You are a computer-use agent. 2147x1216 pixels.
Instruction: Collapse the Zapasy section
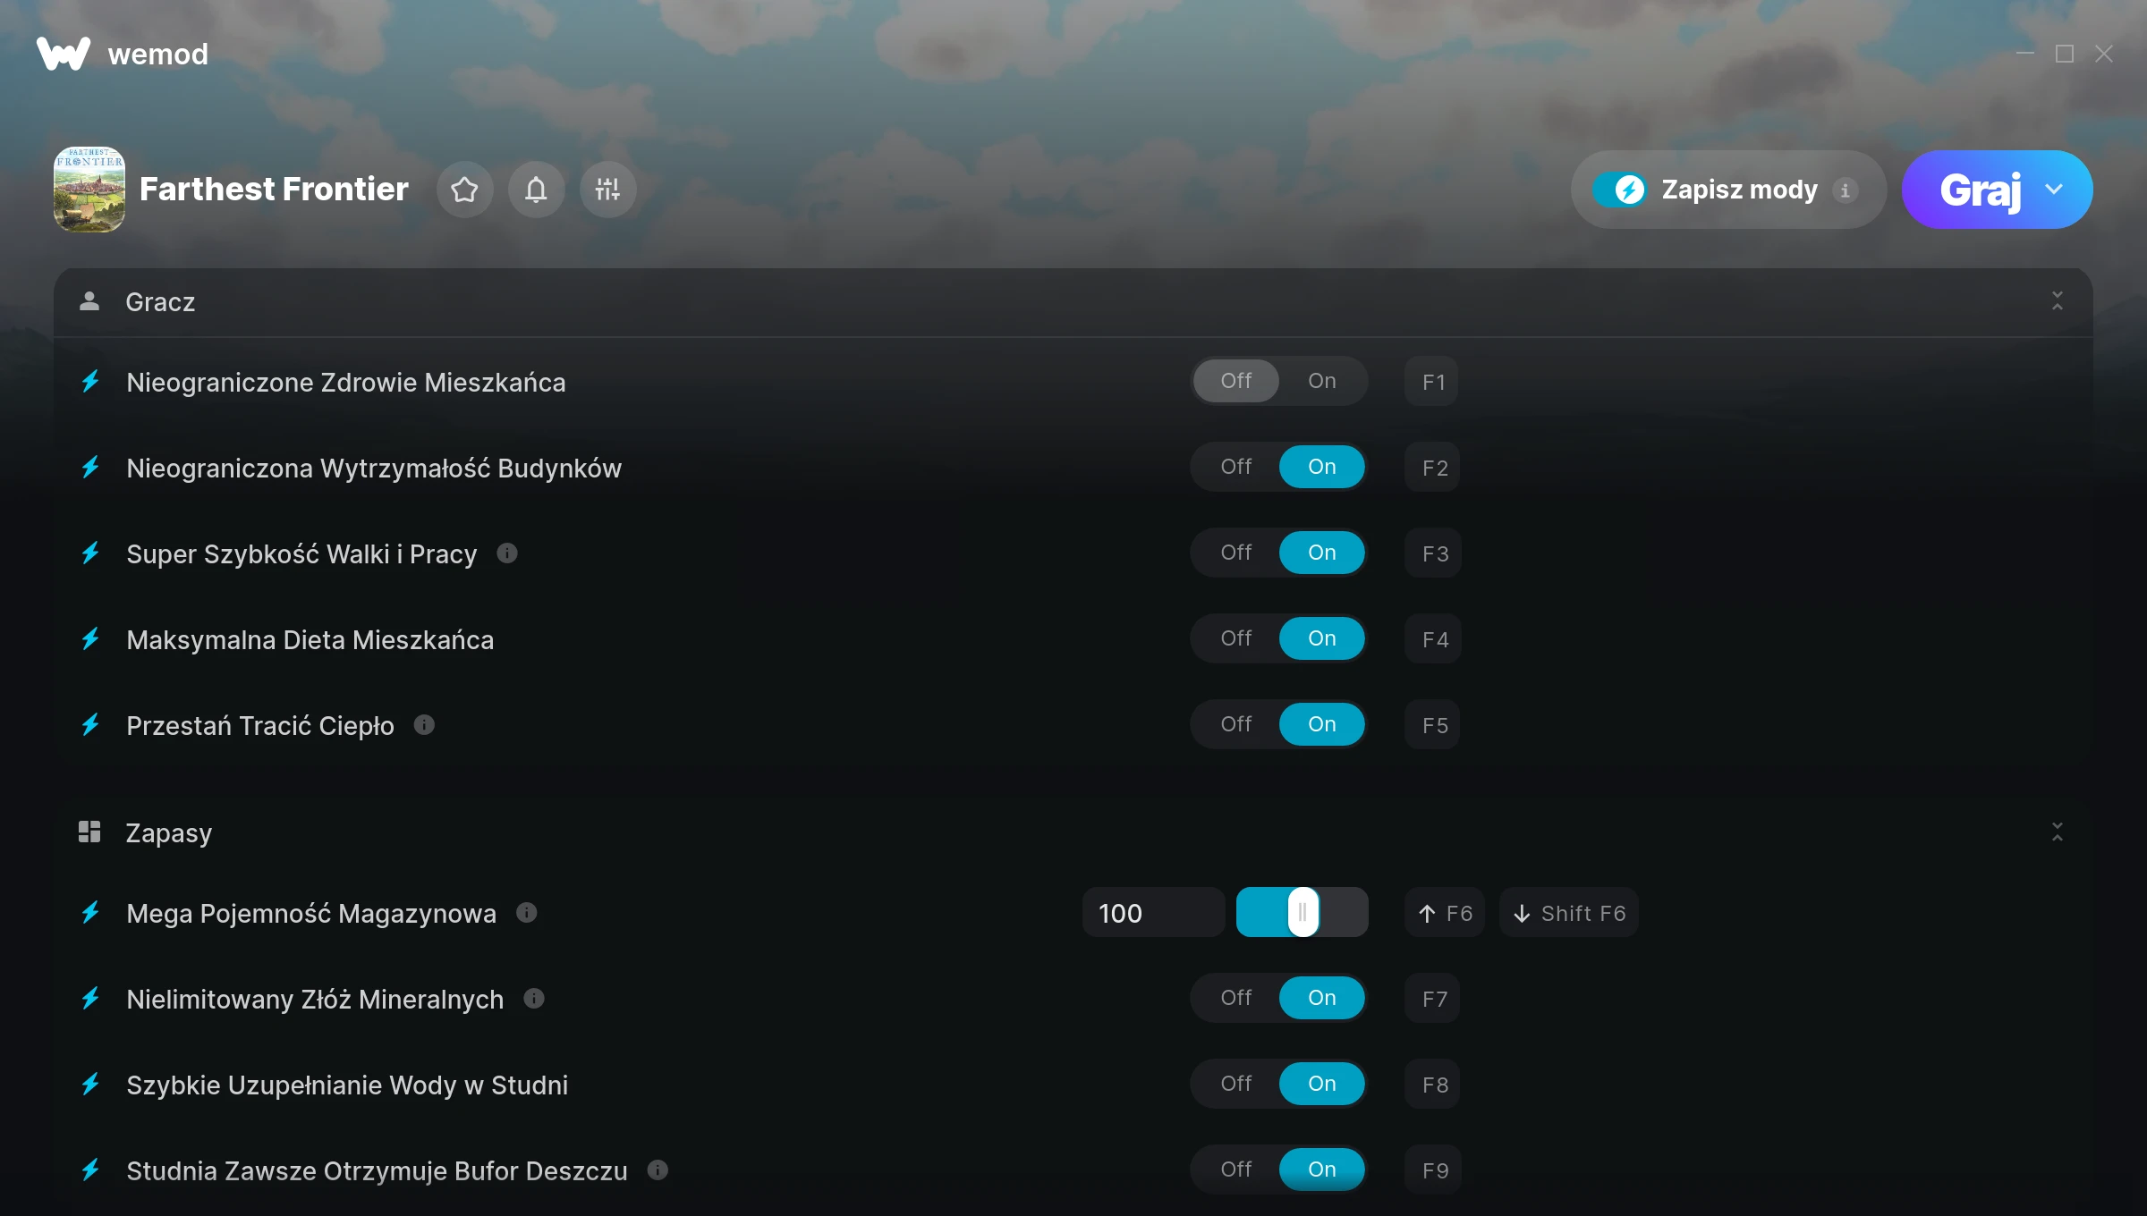point(2058,832)
